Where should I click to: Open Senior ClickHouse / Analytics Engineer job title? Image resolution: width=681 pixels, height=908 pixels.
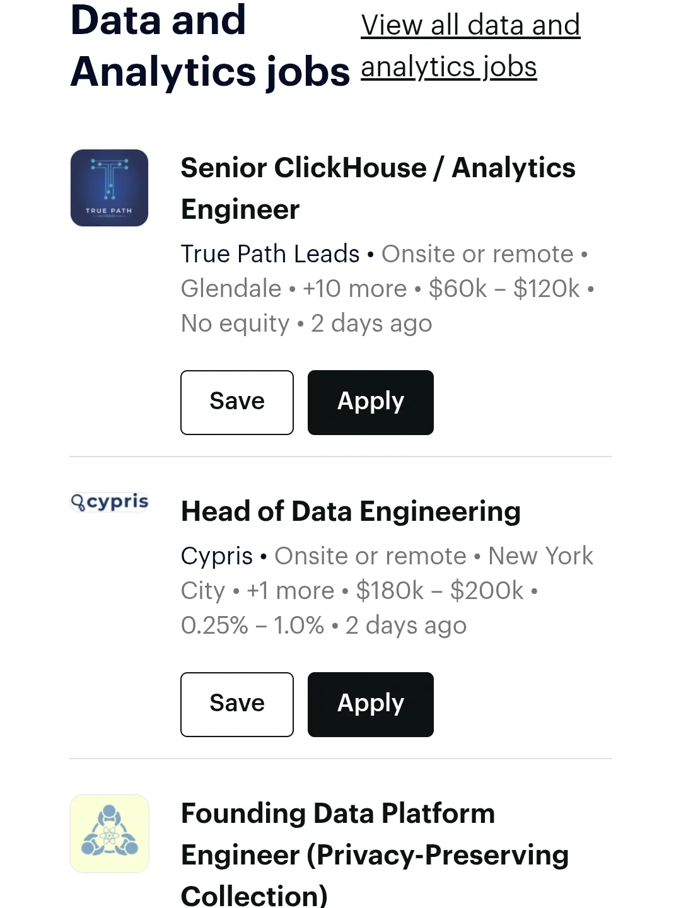pos(377,188)
